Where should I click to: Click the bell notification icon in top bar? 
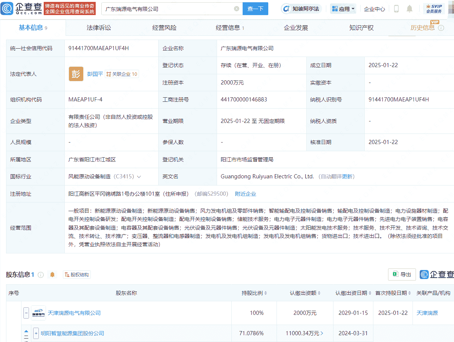[410, 9]
